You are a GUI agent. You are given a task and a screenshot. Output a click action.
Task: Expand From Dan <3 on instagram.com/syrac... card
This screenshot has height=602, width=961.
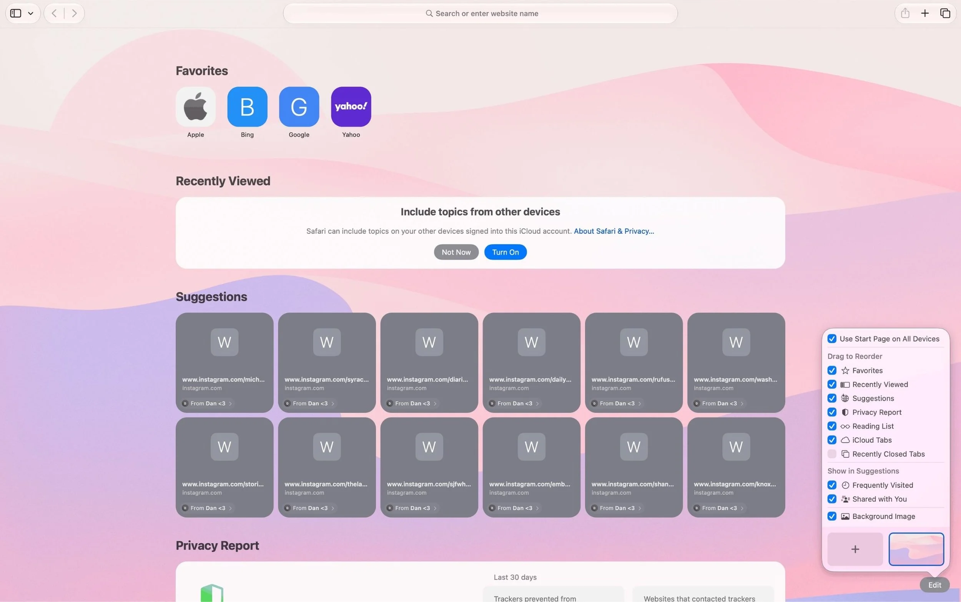(x=310, y=404)
